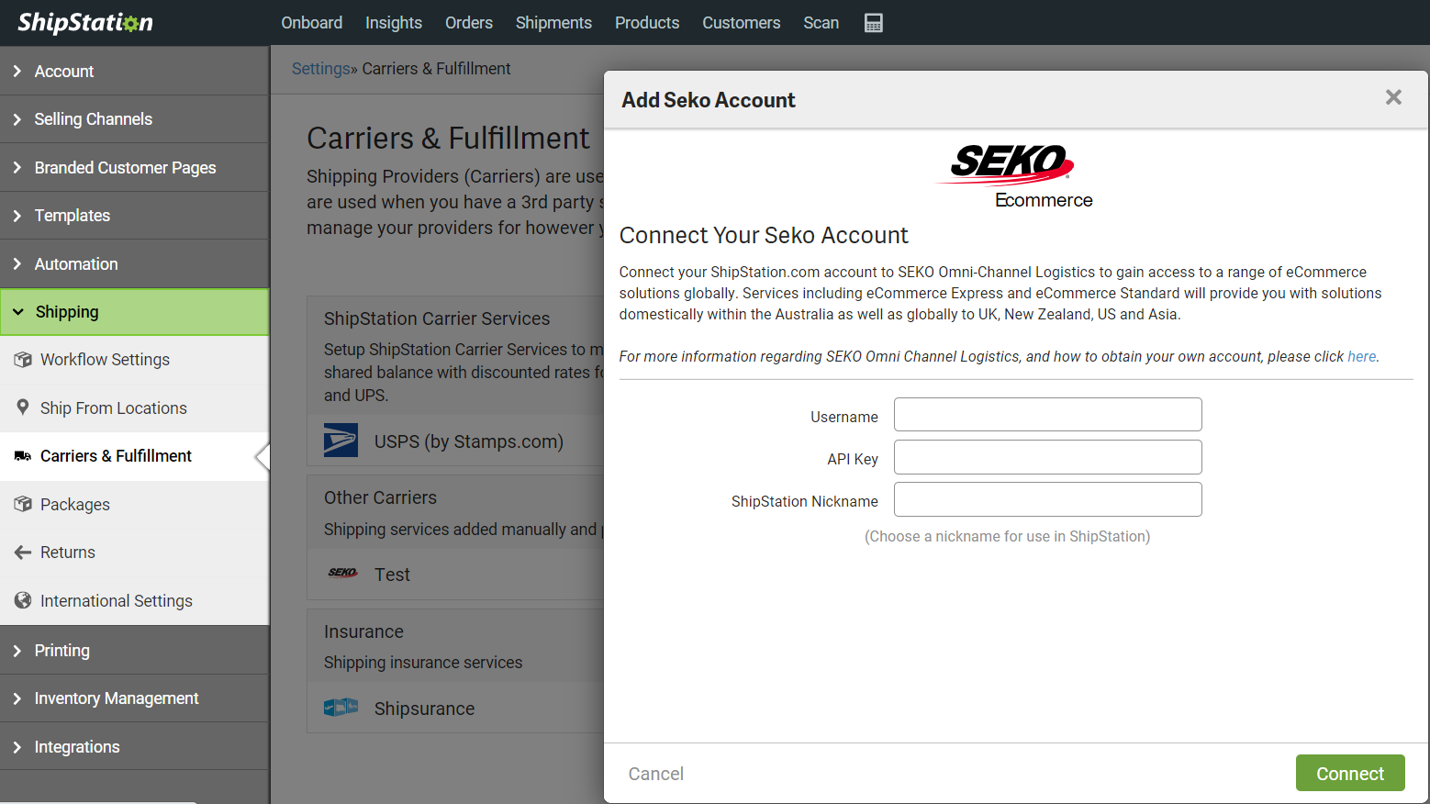Expand the Templates section
This screenshot has width=1430, height=804.
click(x=135, y=216)
